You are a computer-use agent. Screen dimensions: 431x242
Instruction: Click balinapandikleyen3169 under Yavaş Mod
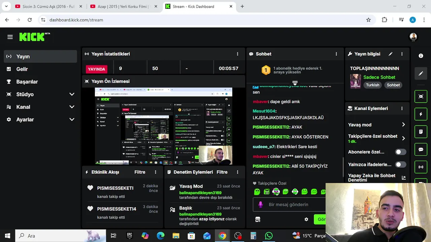[x=200, y=193]
